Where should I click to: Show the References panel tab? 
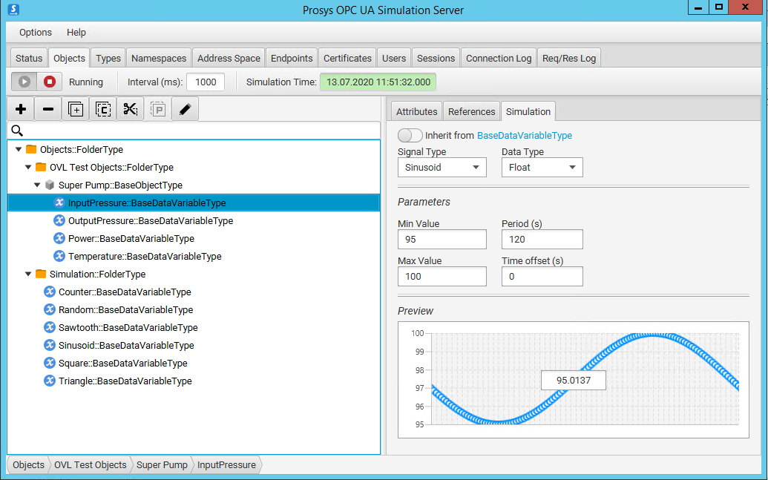click(x=472, y=112)
